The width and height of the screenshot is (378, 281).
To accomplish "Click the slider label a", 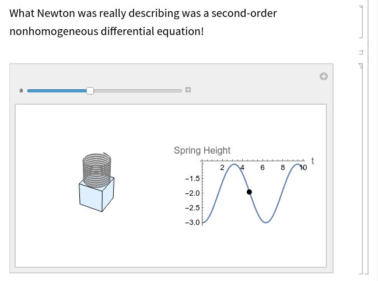I will (x=21, y=91).
